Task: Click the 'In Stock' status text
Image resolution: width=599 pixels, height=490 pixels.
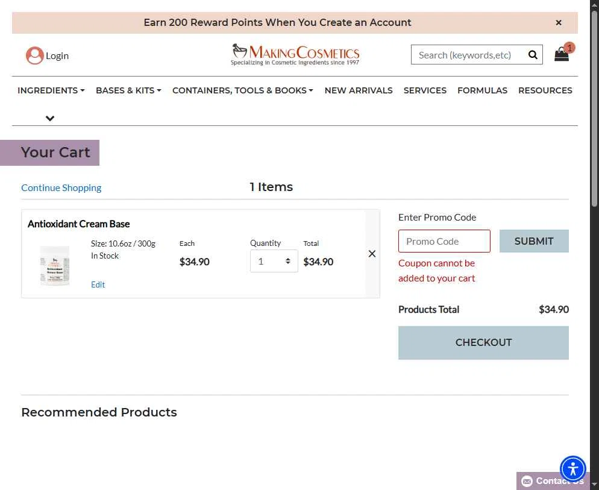Action: click(x=105, y=256)
